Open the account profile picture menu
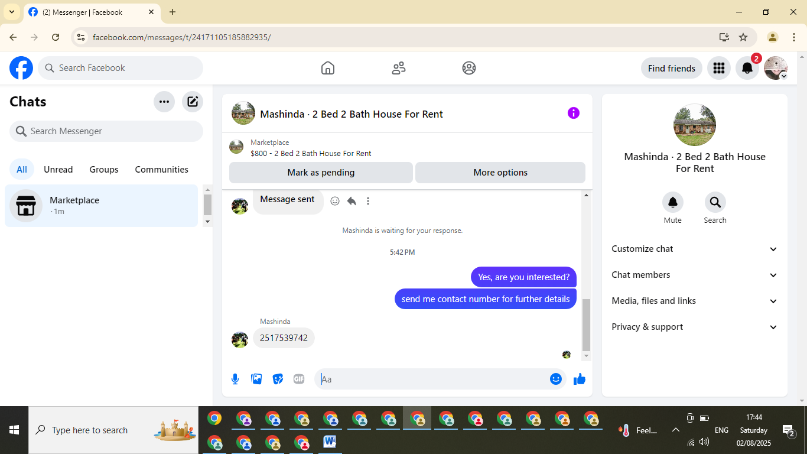Viewport: 807px width, 454px height. pos(776,68)
